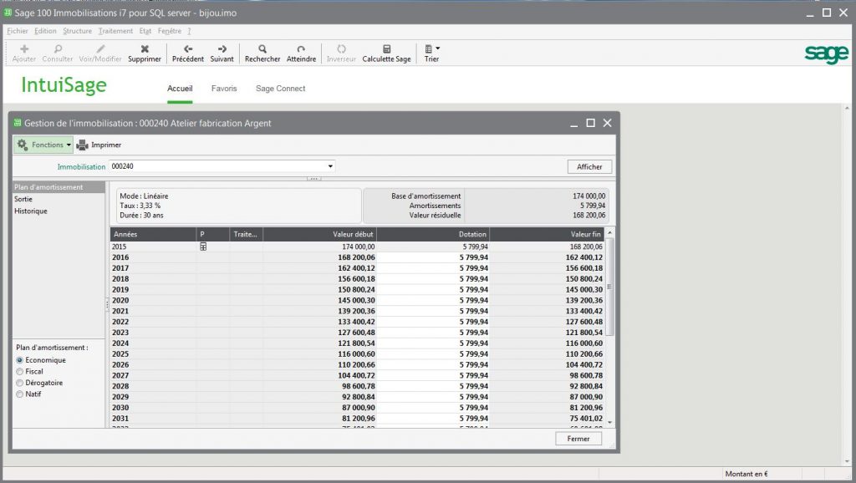
Task: Open the Immobilisation dropdown list
Action: [x=330, y=166]
